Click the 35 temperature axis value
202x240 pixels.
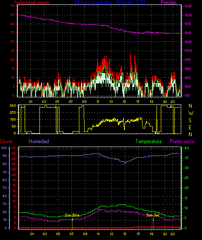[x=186, y=158]
